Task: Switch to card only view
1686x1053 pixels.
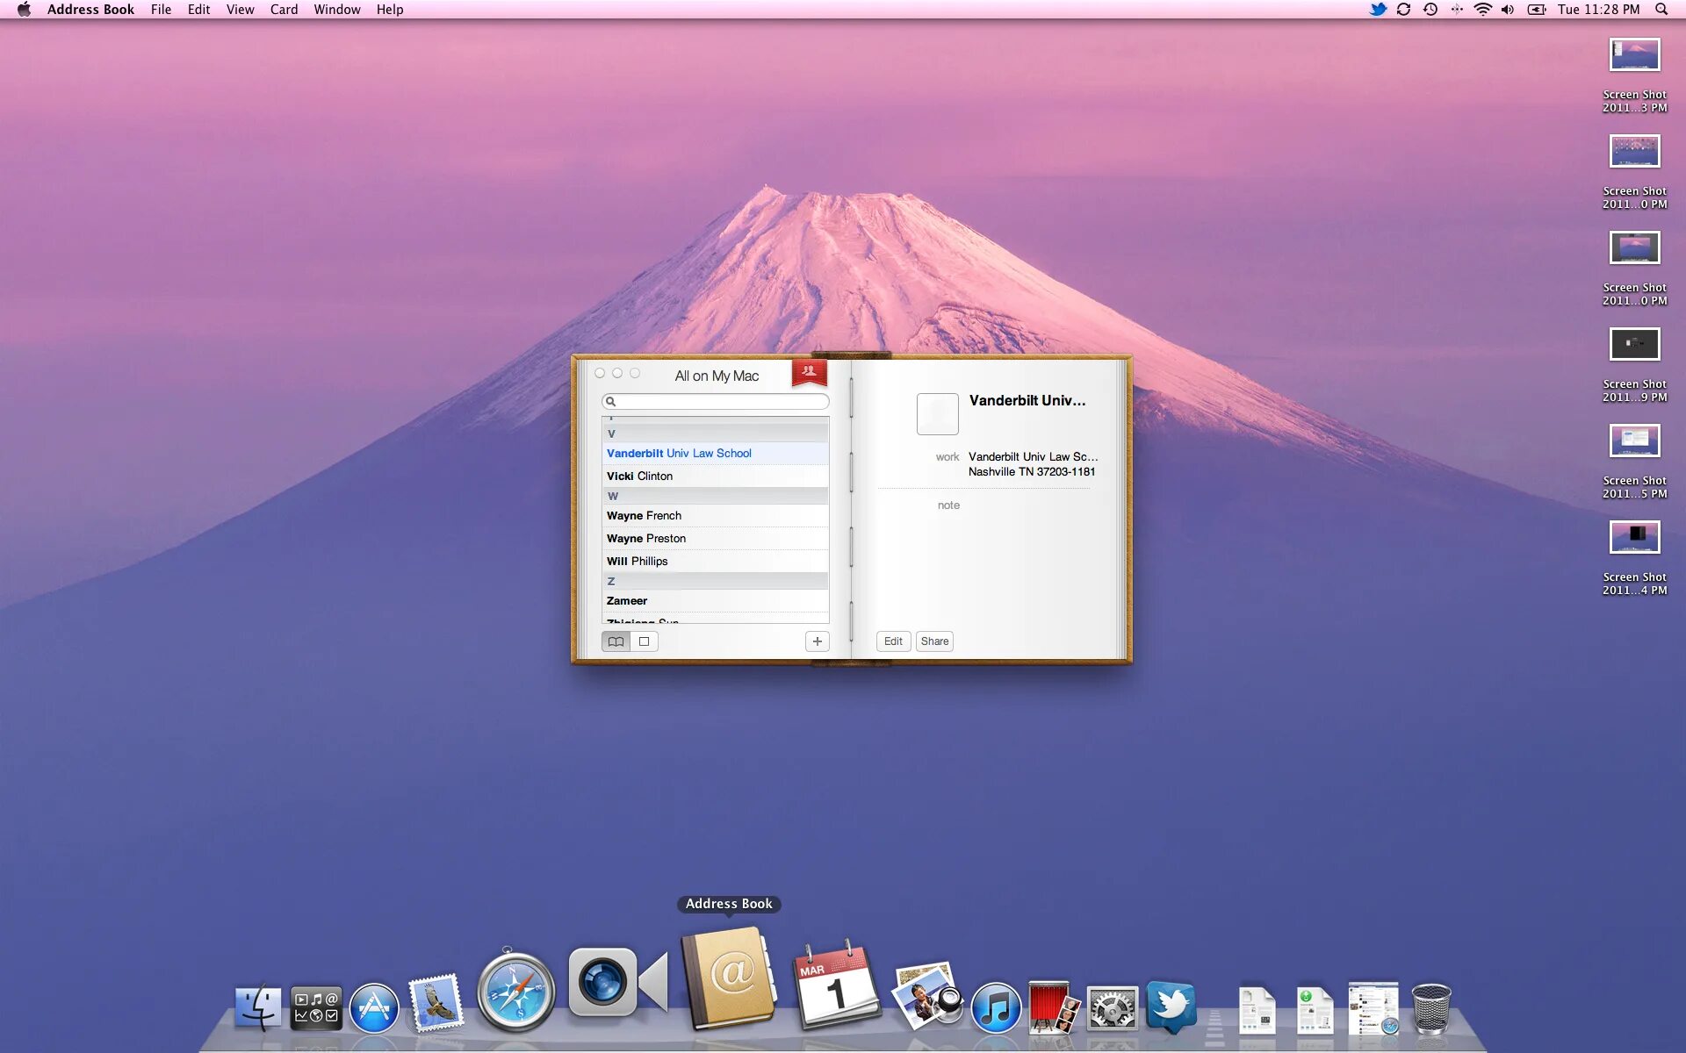Action: (x=645, y=641)
